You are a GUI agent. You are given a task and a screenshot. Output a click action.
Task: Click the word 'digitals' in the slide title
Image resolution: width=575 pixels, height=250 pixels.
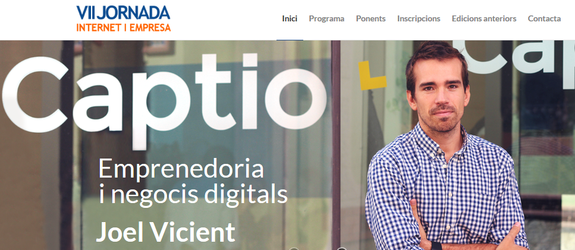(x=246, y=195)
